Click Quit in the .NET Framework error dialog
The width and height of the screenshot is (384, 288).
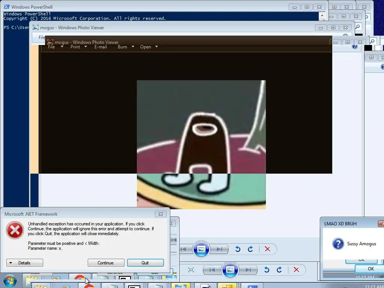coord(145,263)
